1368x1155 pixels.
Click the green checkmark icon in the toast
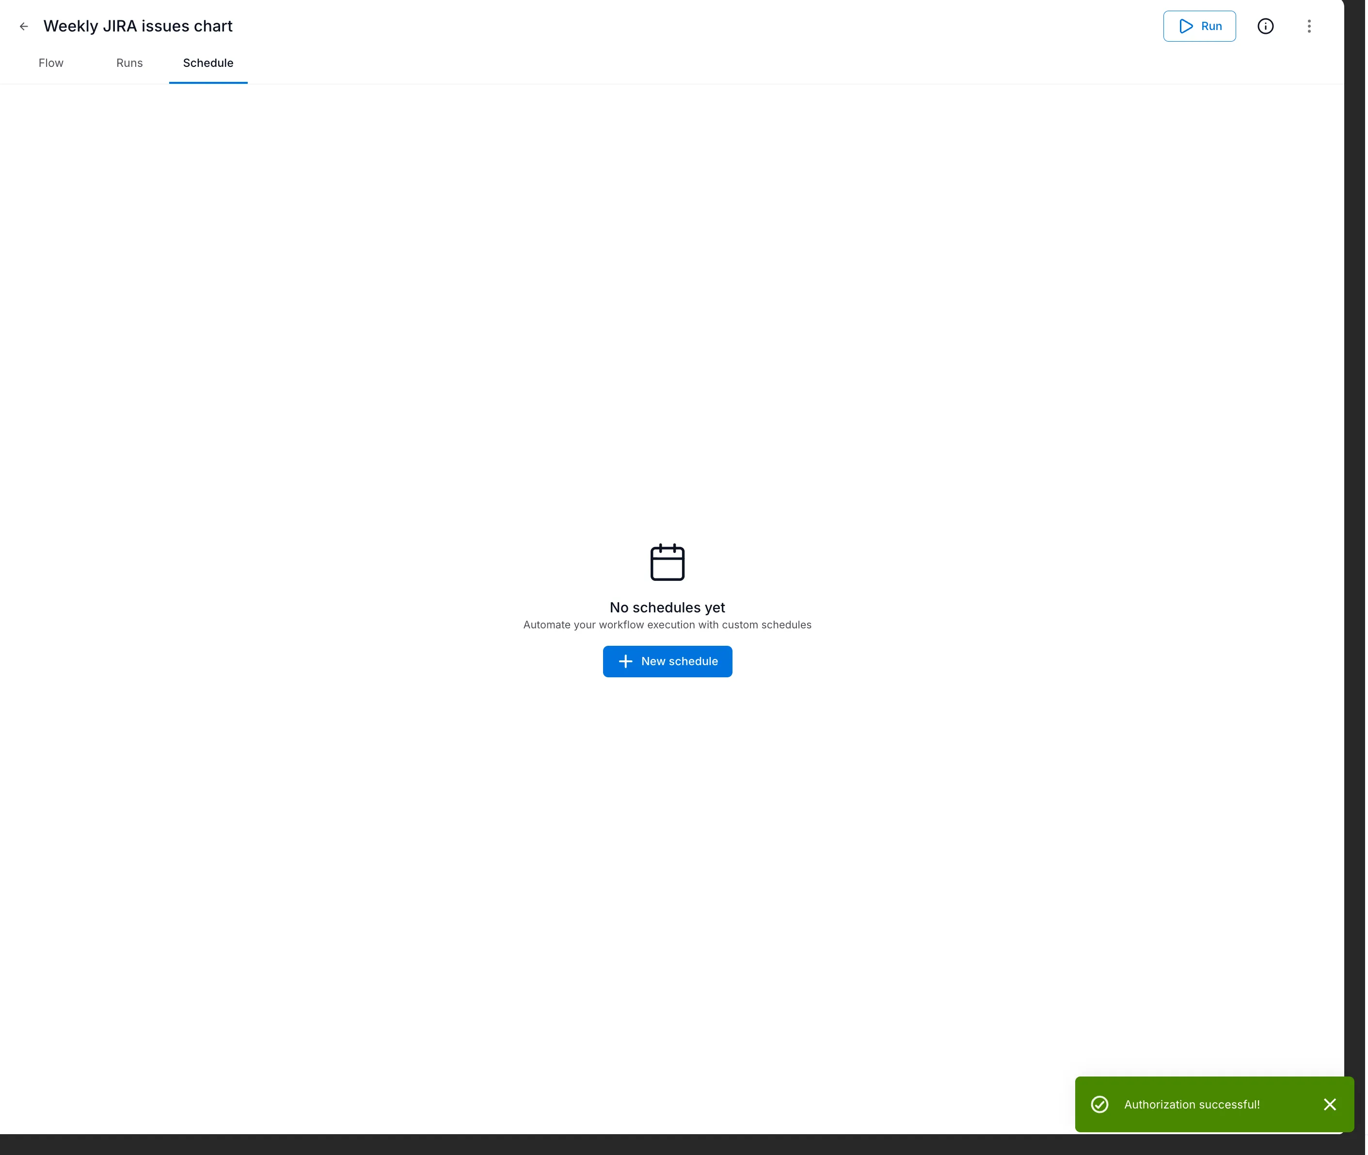tap(1099, 1105)
